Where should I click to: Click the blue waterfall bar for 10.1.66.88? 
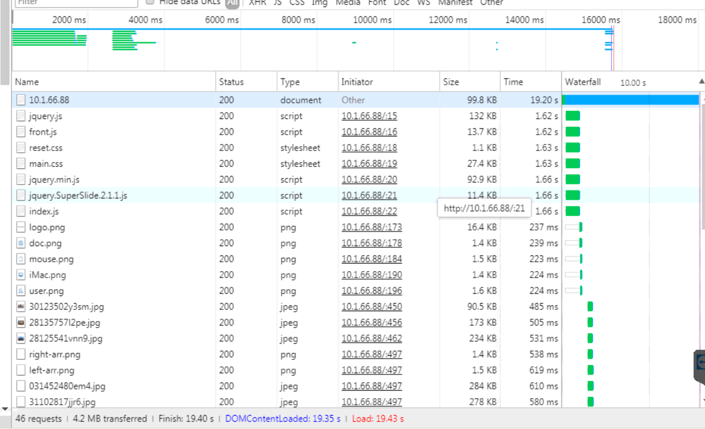(630, 100)
